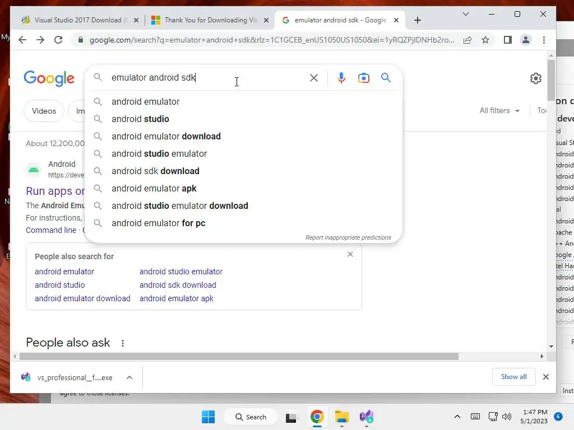
Task: Clear the search box with the X
Action: pos(314,77)
